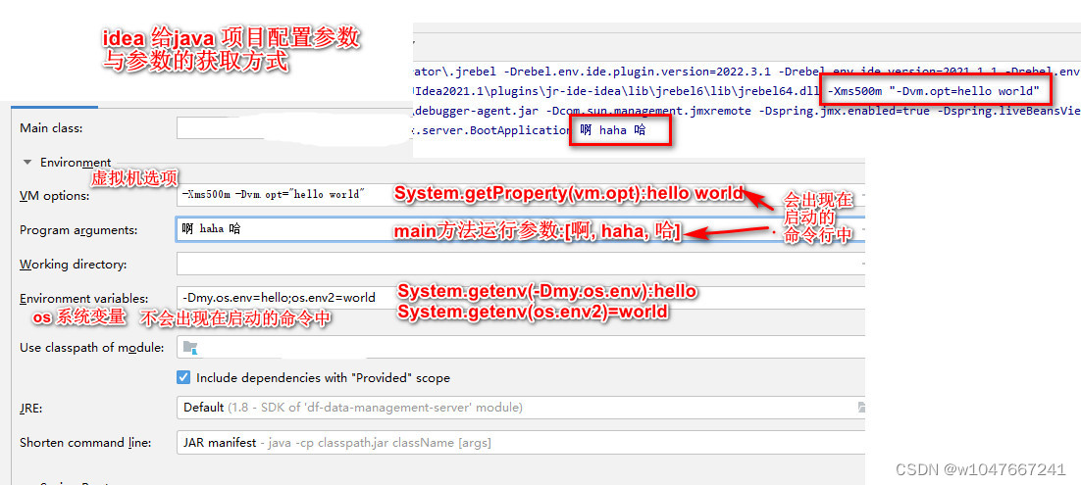Click the module folder icon in classpath field
Viewport: 1081px width, 485px height.
click(190, 347)
